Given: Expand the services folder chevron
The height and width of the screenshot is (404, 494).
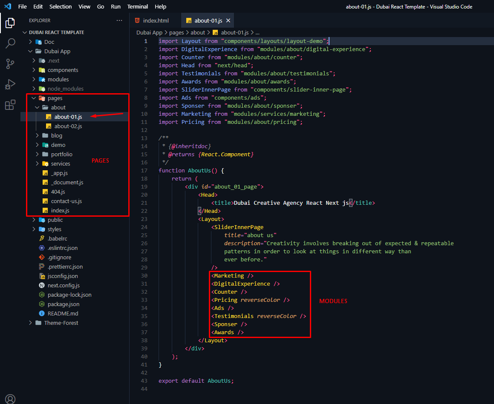Looking at the screenshot, I should click(37, 163).
